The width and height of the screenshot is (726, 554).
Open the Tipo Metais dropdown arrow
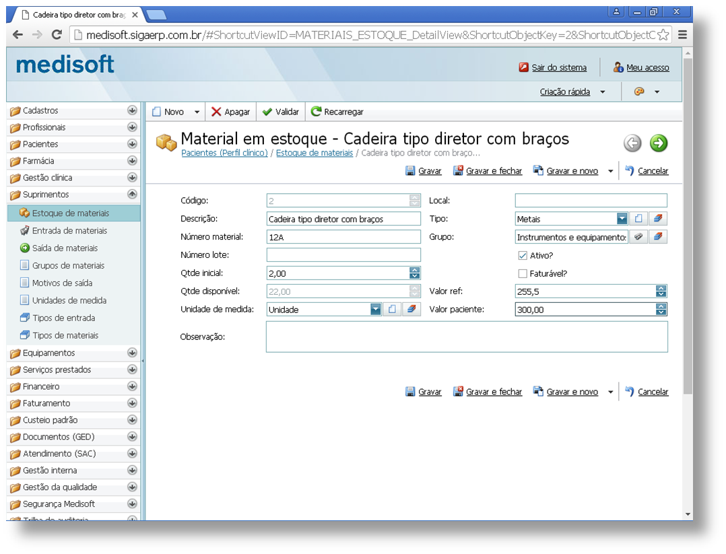point(622,219)
